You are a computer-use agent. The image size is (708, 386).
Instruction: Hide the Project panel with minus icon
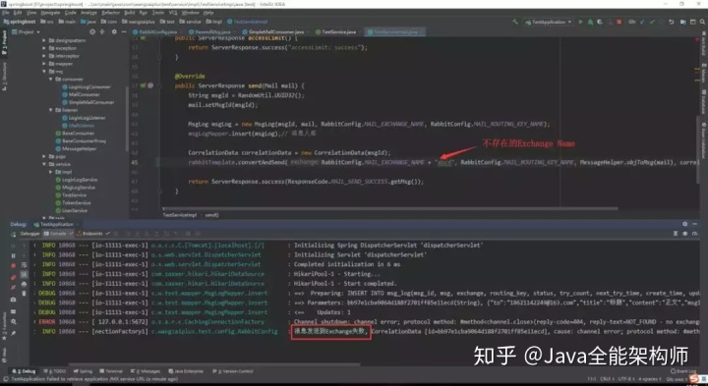124,32
